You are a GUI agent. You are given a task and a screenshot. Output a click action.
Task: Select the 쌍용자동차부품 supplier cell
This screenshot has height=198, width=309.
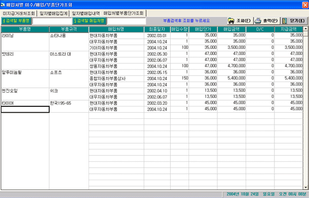[116, 66]
